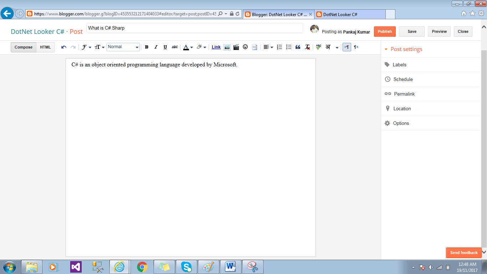
Task: Switch to HTML mode
Action: tap(45, 47)
